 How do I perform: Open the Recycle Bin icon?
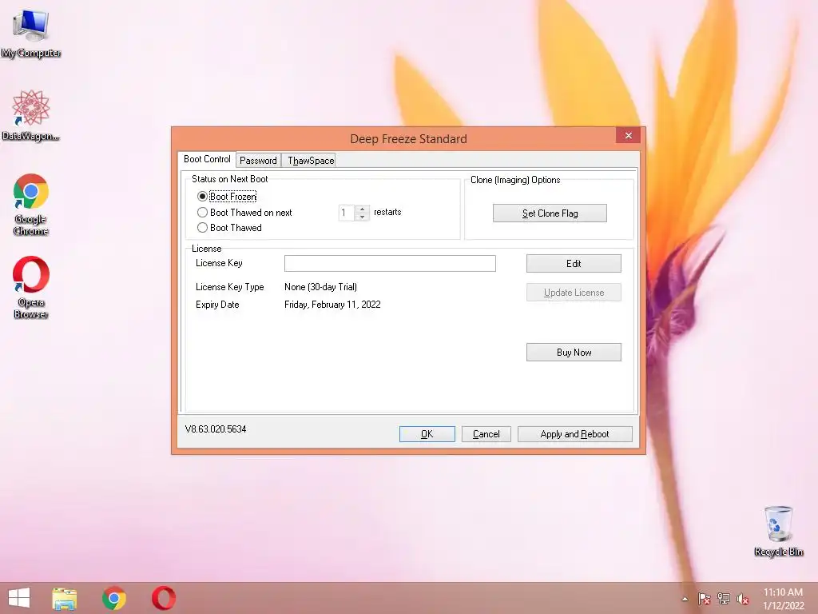pyautogui.click(x=778, y=532)
